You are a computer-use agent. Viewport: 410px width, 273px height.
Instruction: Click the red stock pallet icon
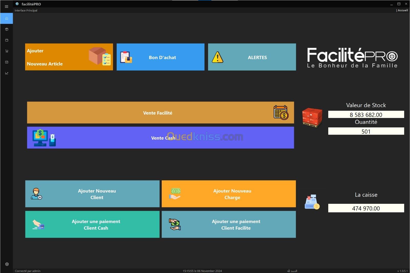click(312, 117)
